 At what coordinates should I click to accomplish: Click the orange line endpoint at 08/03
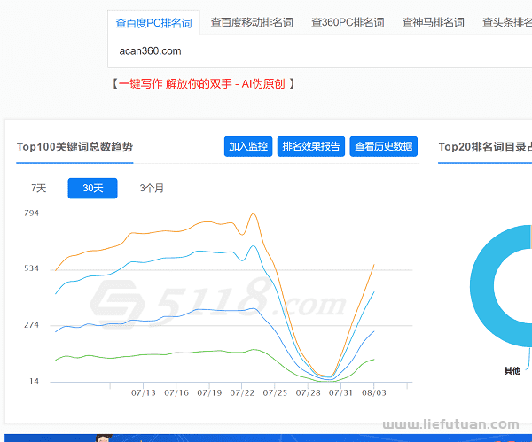(374, 264)
